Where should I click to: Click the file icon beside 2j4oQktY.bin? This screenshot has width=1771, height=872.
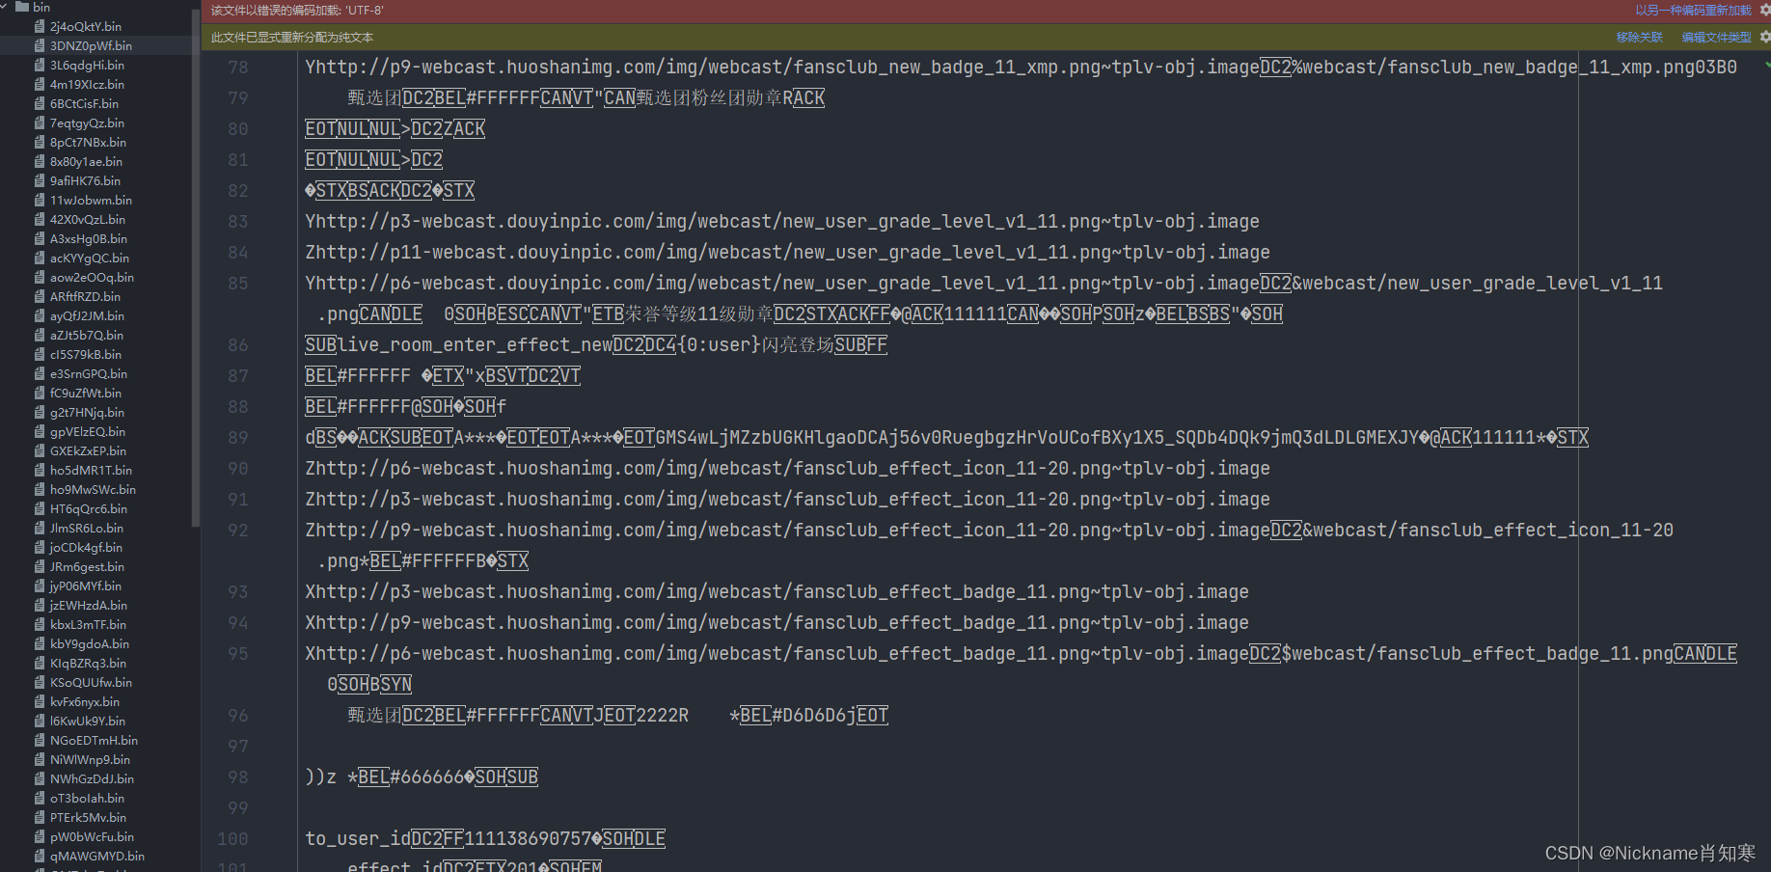40,26
